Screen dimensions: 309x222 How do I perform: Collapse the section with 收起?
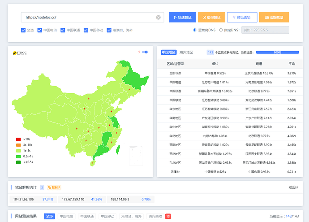click(x=294, y=187)
